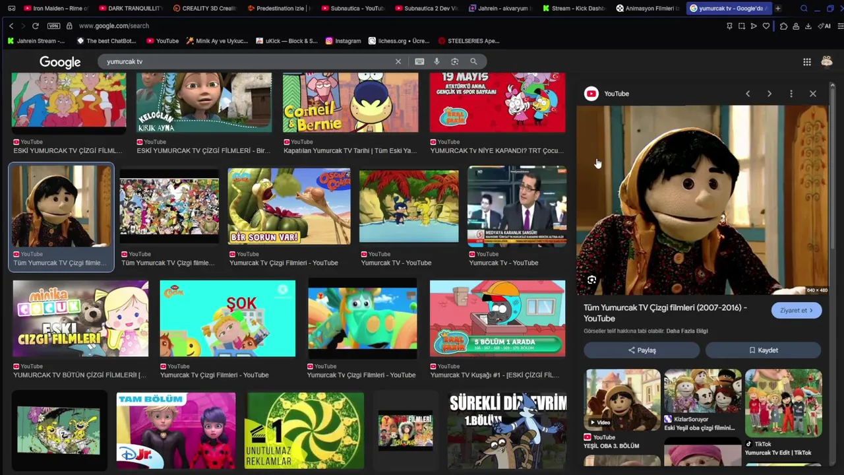
Task: Toggle the VPN badge in the address bar
Action: click(x=53, y=26)
